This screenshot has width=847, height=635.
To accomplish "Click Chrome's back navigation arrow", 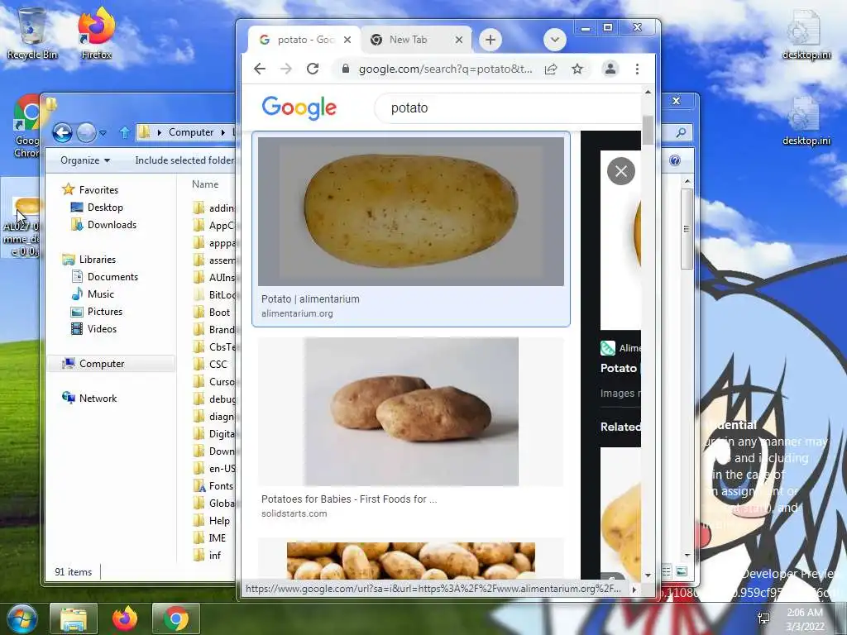I will pos(260,69).
